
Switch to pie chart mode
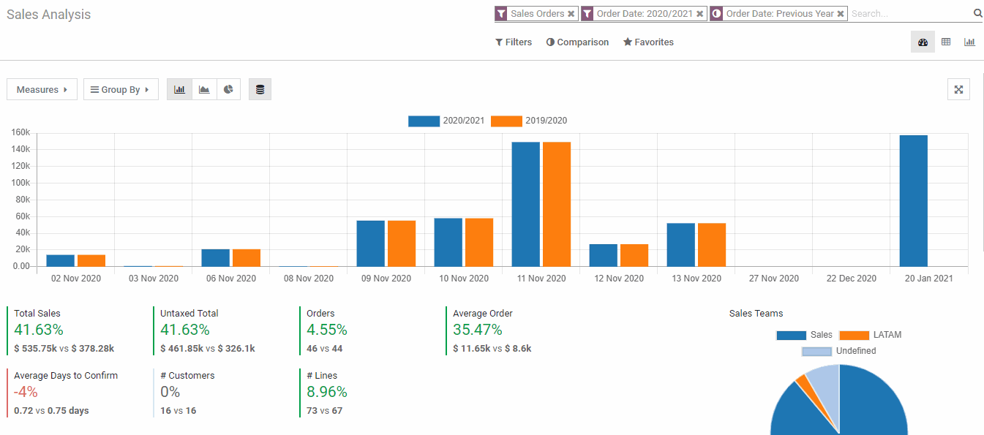(228, 89)
